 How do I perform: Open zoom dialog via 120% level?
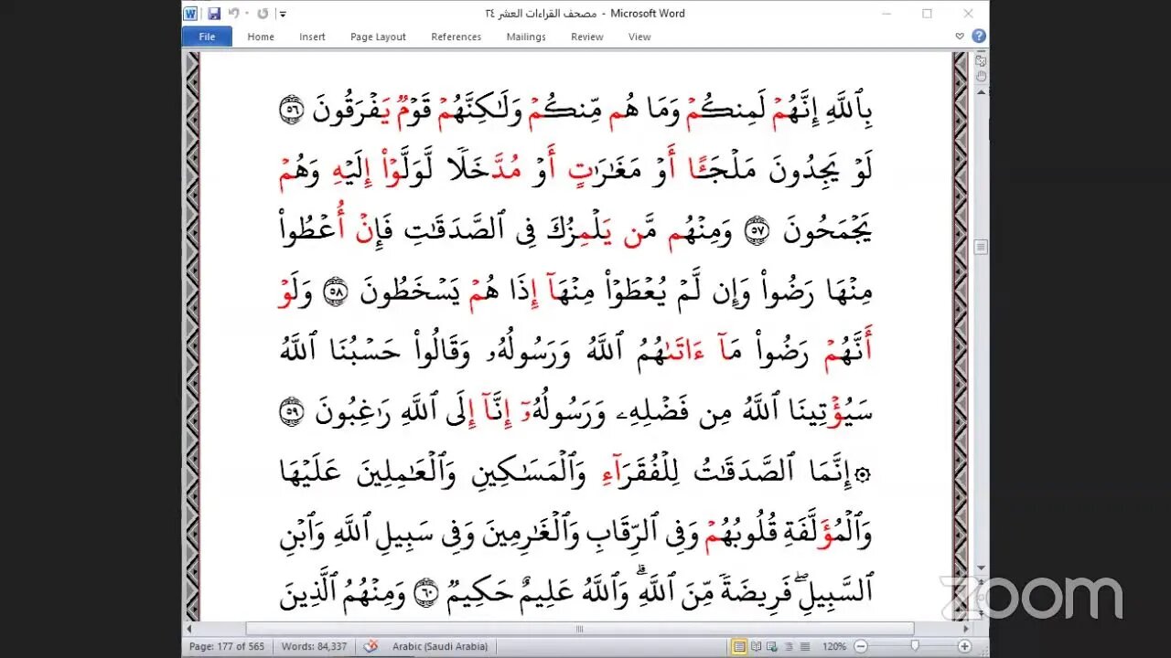833,647
